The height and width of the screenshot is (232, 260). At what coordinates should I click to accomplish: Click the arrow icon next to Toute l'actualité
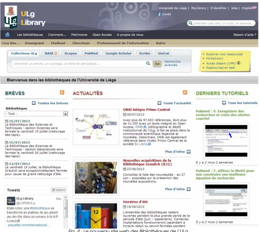159,103
